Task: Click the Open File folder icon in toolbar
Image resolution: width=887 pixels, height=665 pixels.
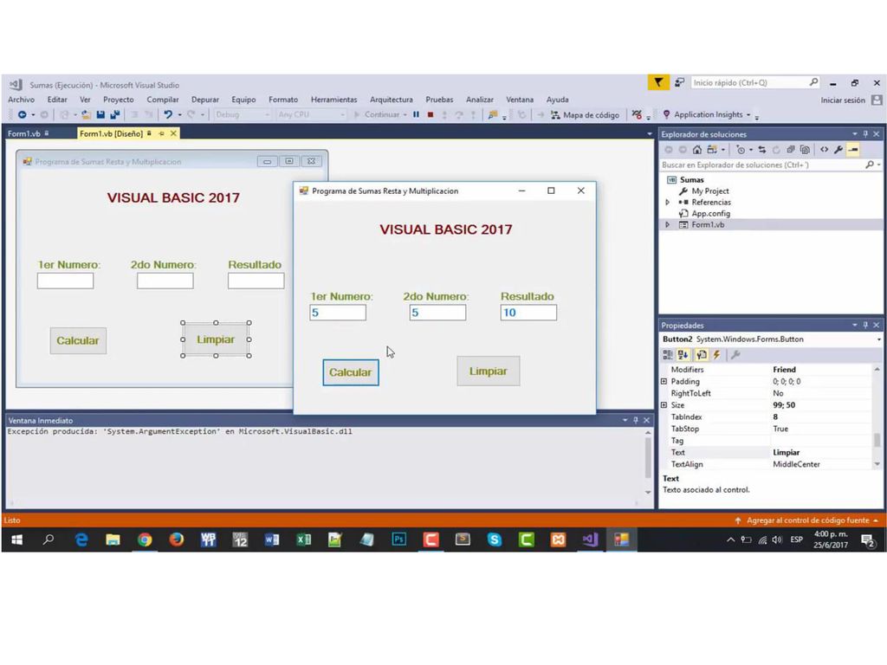Action: [86, 115]
